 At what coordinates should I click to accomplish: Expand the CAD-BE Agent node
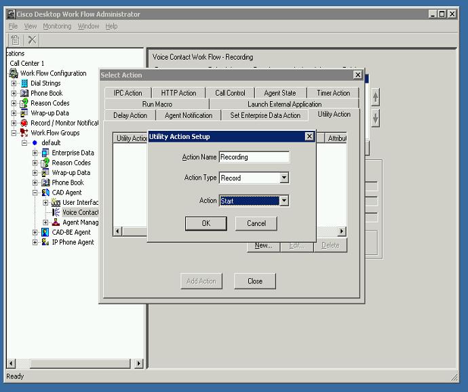(35, 232)
